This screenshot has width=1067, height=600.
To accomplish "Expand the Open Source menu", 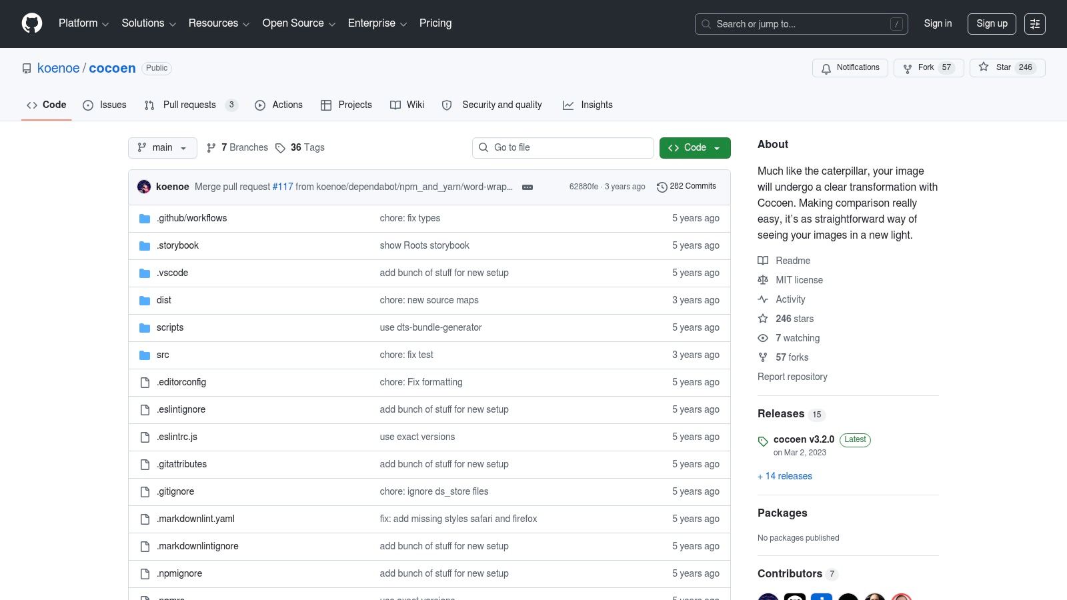I will (x=299, y=23).
